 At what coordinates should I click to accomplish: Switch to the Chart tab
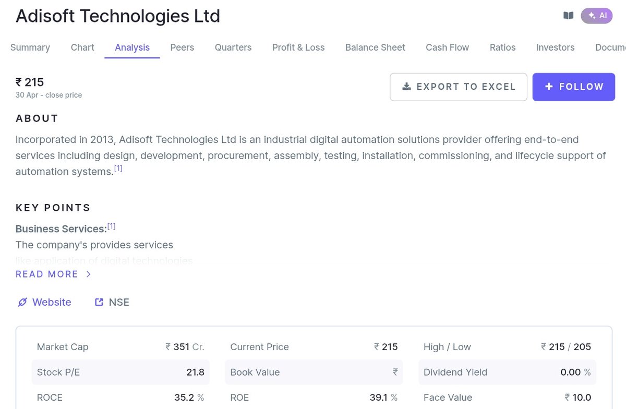[82, 47]
